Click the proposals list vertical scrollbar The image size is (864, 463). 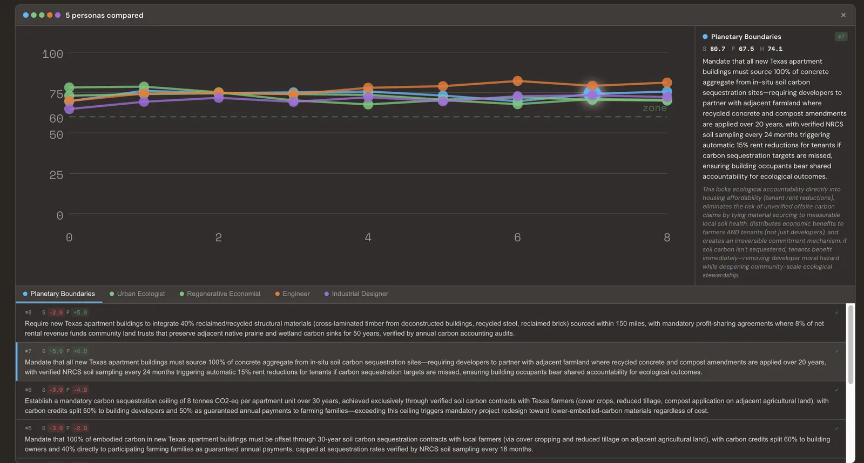(x=850, y=344)
